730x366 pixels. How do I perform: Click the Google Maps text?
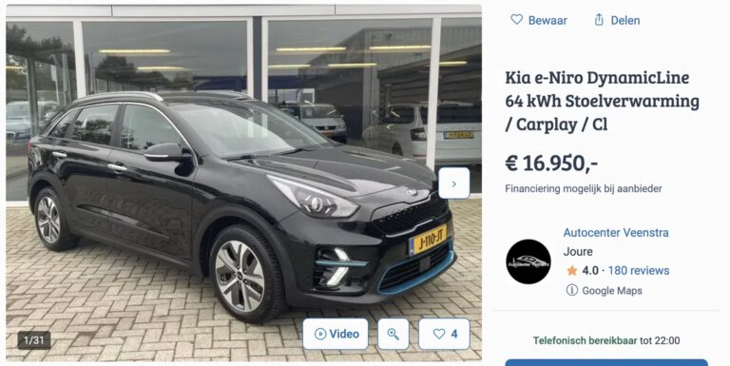(612, 291)
